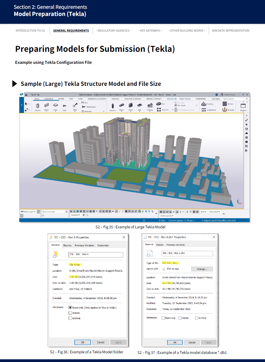Viewport: 265px width, 362px height.
Task: Check Hidden in db1 properties dialog
Action: click(180, 318)
